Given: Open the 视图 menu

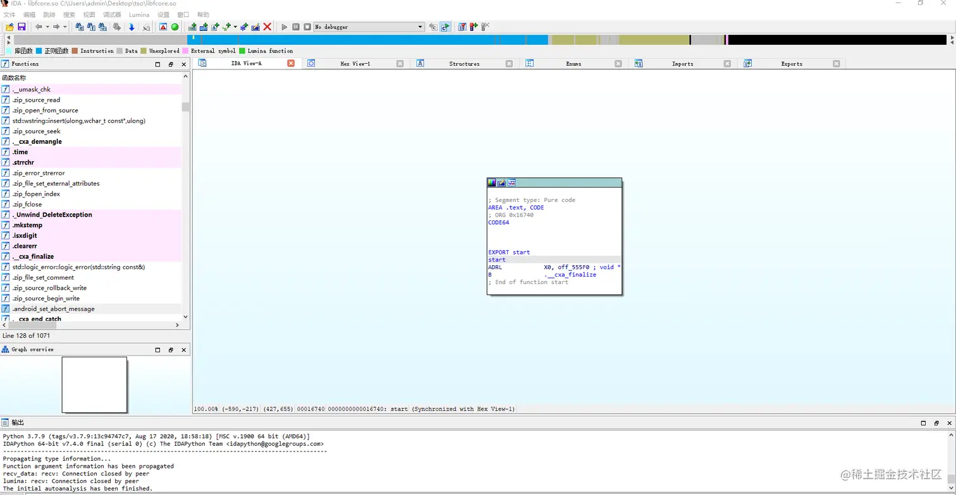Looking at the screenshot, I should (x=89, y=15).
